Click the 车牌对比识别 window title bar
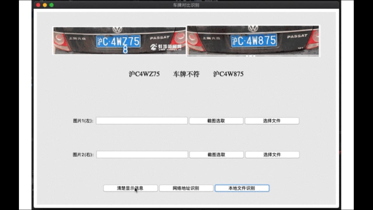This screenshot has height=210, width=373. [x=186, y=5]
